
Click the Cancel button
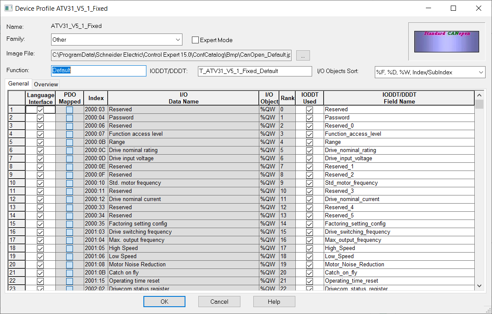[219, 302]
